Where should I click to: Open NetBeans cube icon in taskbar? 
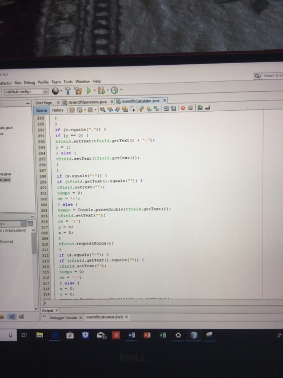[194, 335]
